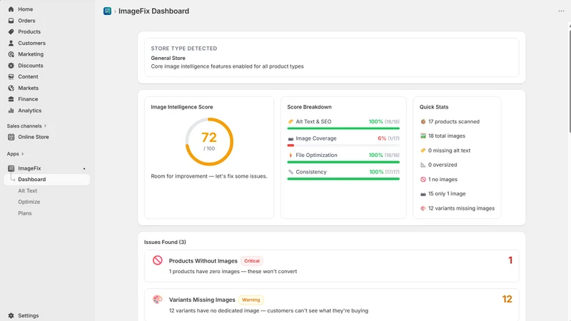Click the Consistency ruler icon
The image size is (571, 321).
click(x=290, y=172)
